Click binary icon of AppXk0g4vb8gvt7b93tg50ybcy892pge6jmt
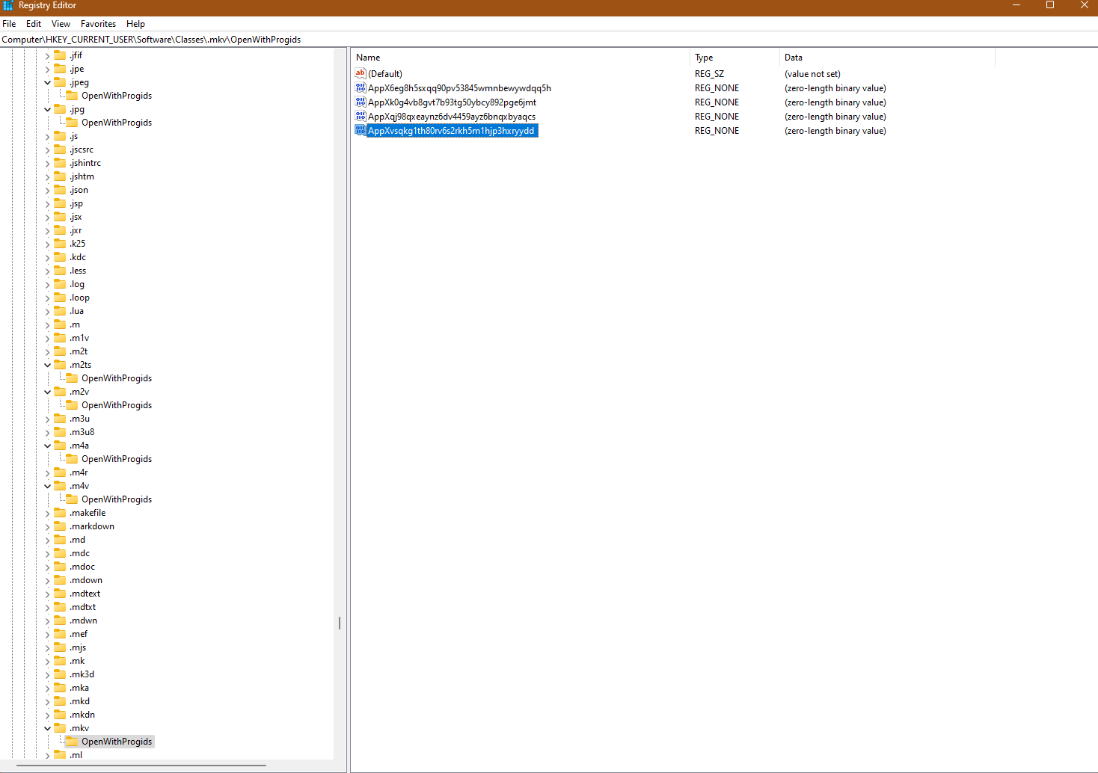This screenshot has width=1098, height=773. [x=361, y=102]
